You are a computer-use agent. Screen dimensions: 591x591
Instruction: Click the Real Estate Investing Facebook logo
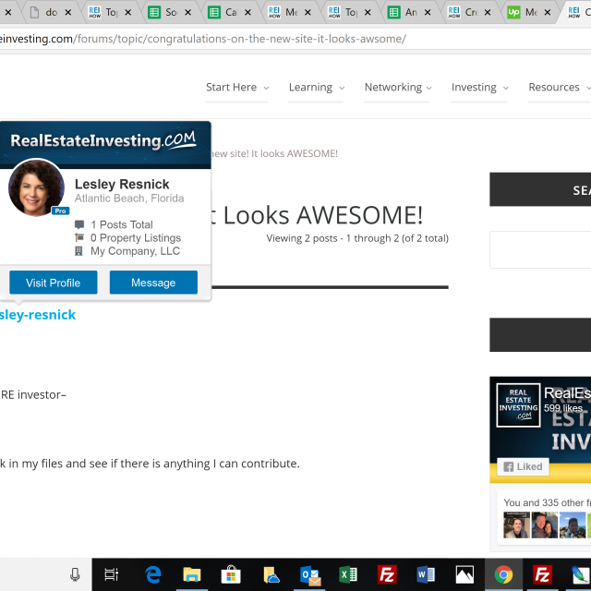tap(518, 405)
